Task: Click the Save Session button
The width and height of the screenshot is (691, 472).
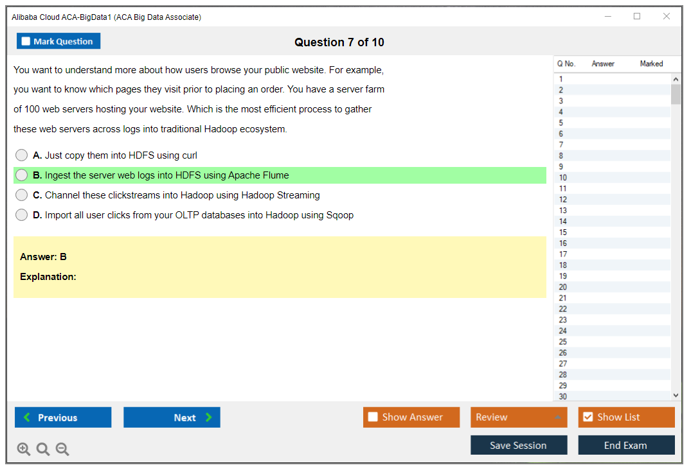Action: point(519,445)
